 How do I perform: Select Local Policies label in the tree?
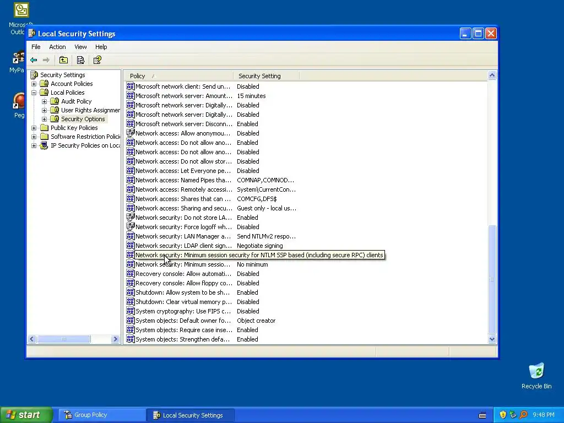[x=68, y=93]
